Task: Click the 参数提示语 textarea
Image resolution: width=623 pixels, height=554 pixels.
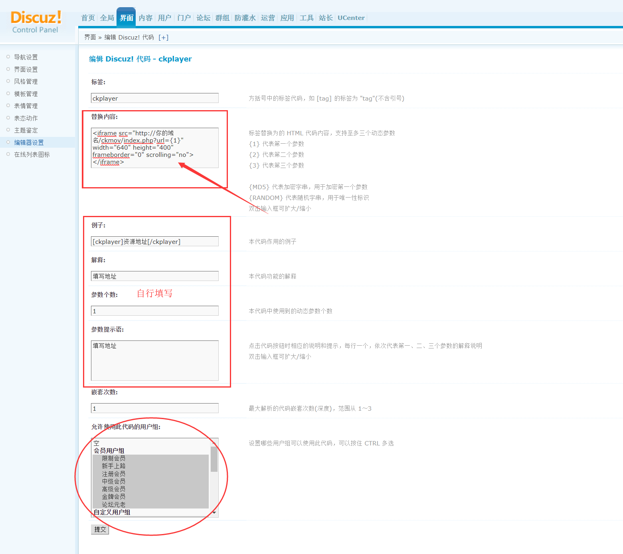Action: [x=155, y=360]
